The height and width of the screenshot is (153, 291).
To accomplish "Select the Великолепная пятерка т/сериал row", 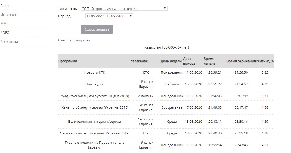I will [95, 122].
